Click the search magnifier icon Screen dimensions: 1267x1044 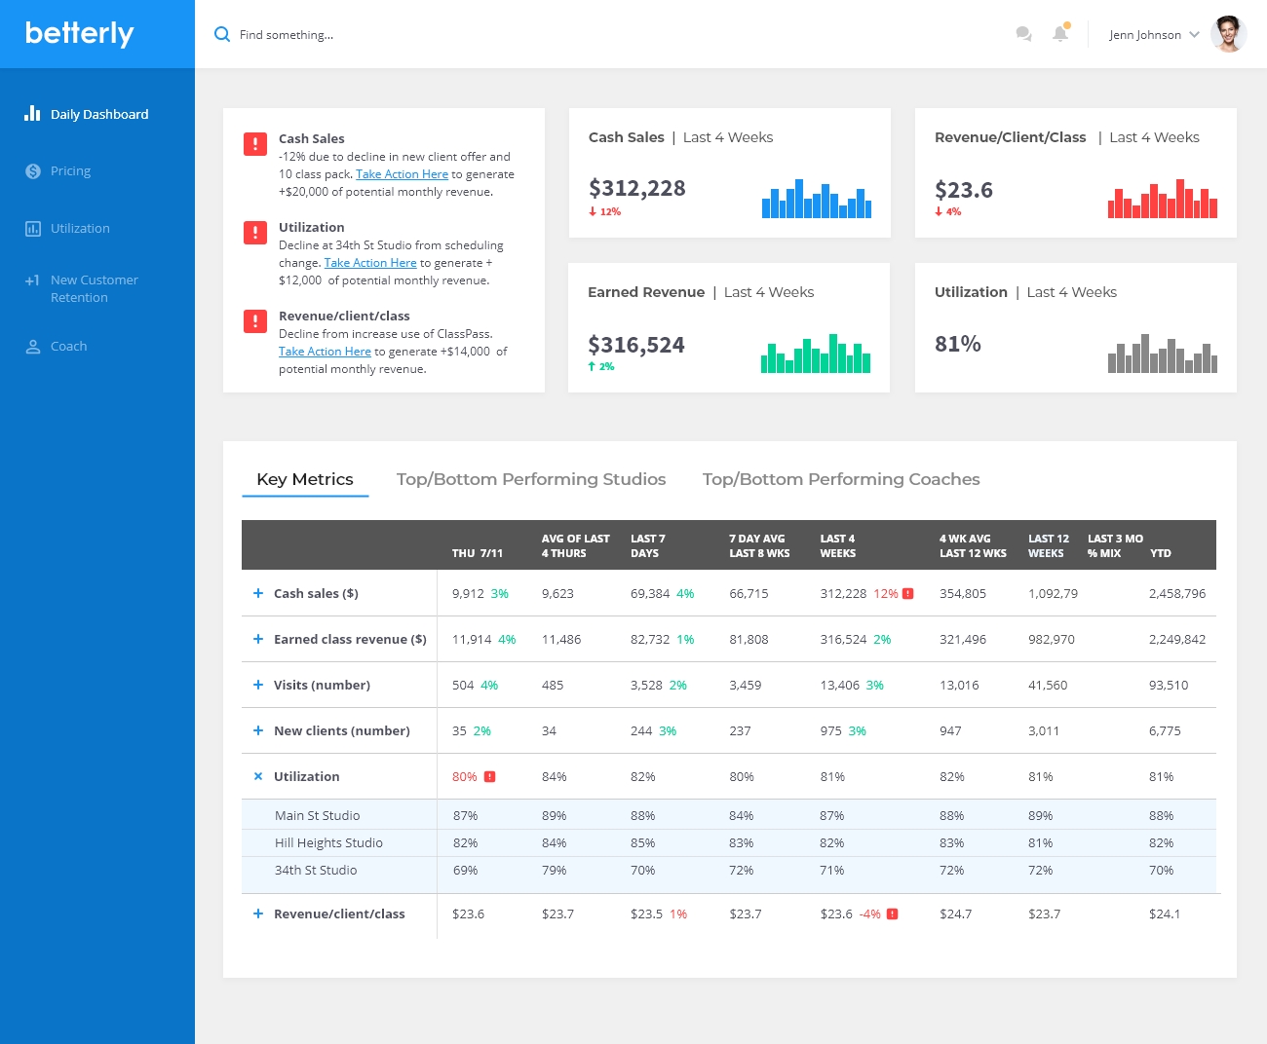pyautogui.click(x=222, y=34)
